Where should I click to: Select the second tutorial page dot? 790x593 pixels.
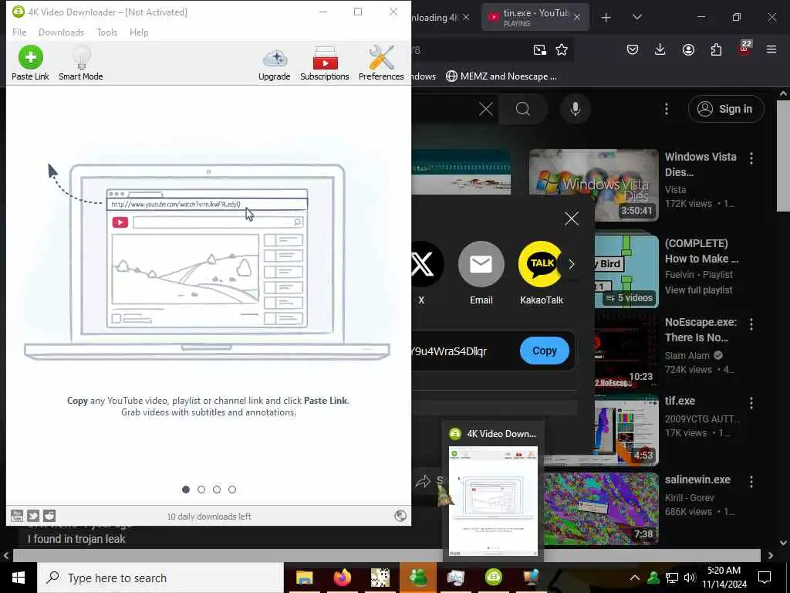click(201, 489)
